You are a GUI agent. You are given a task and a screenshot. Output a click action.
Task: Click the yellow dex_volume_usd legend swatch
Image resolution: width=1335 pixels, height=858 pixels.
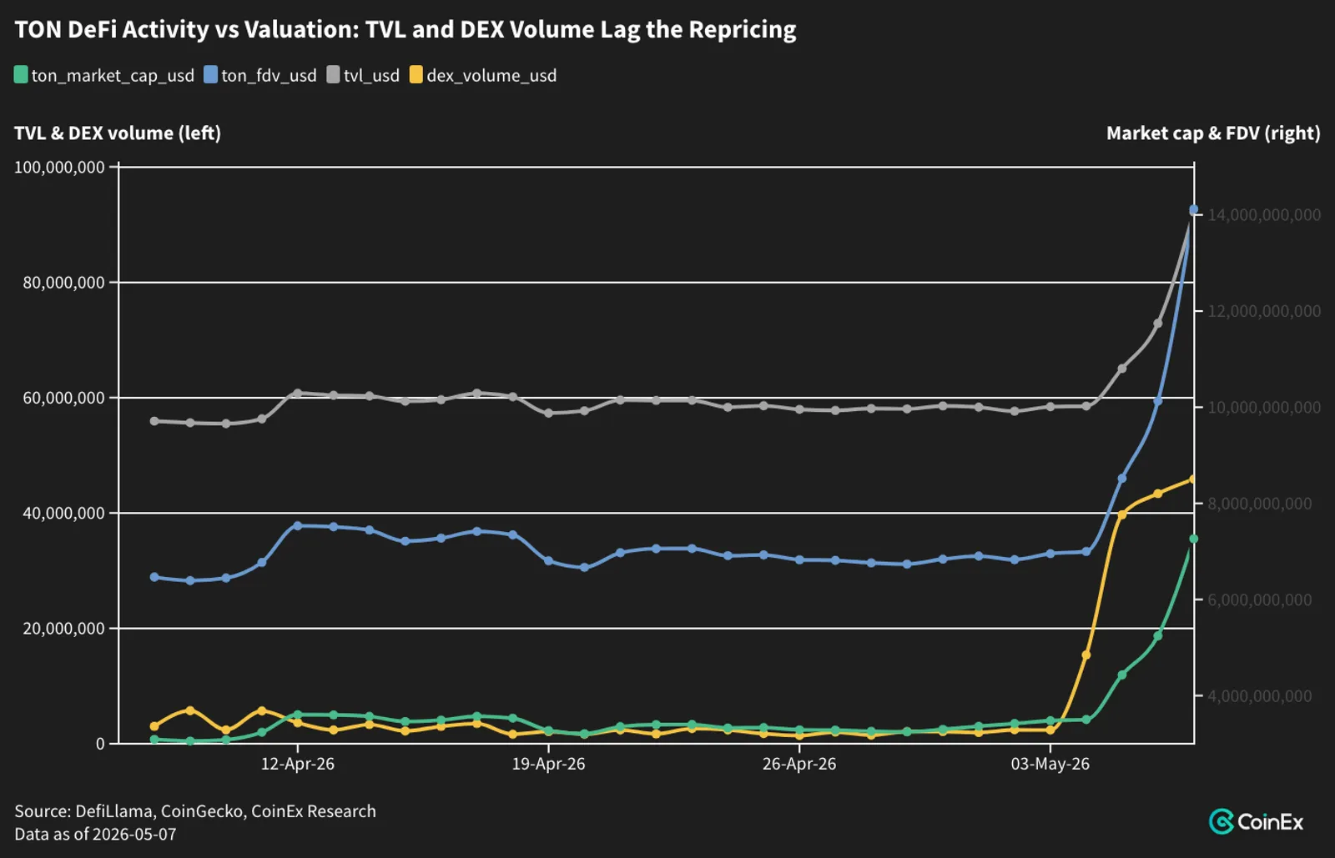coord(416,75)
